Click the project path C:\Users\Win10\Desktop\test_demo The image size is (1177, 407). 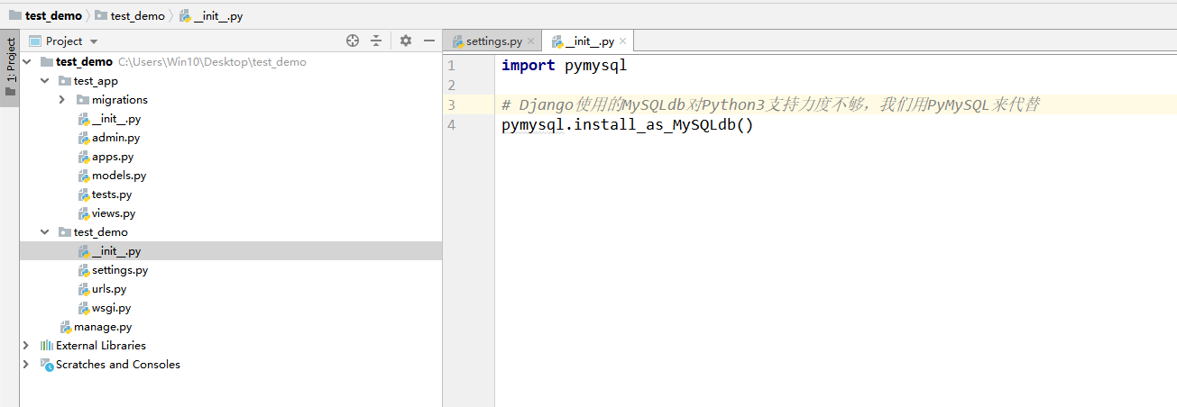pyautogui.click(x=212, y=62)
